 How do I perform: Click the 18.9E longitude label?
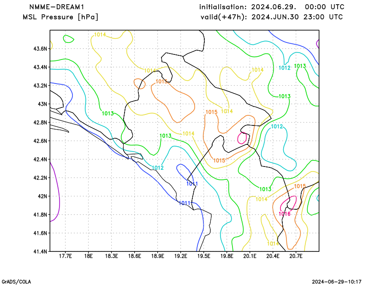[157, 256]
